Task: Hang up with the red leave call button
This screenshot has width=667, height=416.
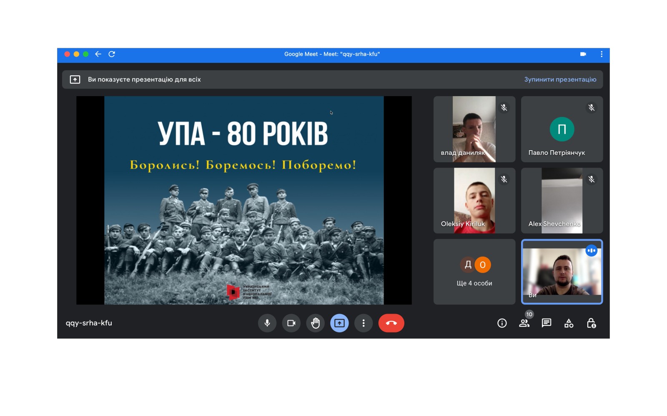Action: point(391,323)
